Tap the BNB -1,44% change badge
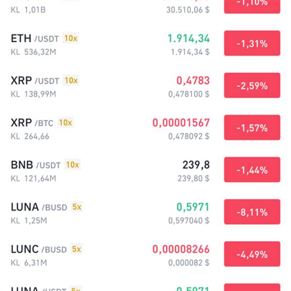The width and height of the screenshot is (291, 291). pos(252,170)
